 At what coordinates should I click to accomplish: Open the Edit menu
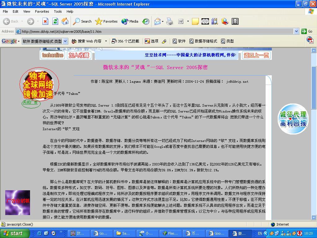tap(15, 11)
